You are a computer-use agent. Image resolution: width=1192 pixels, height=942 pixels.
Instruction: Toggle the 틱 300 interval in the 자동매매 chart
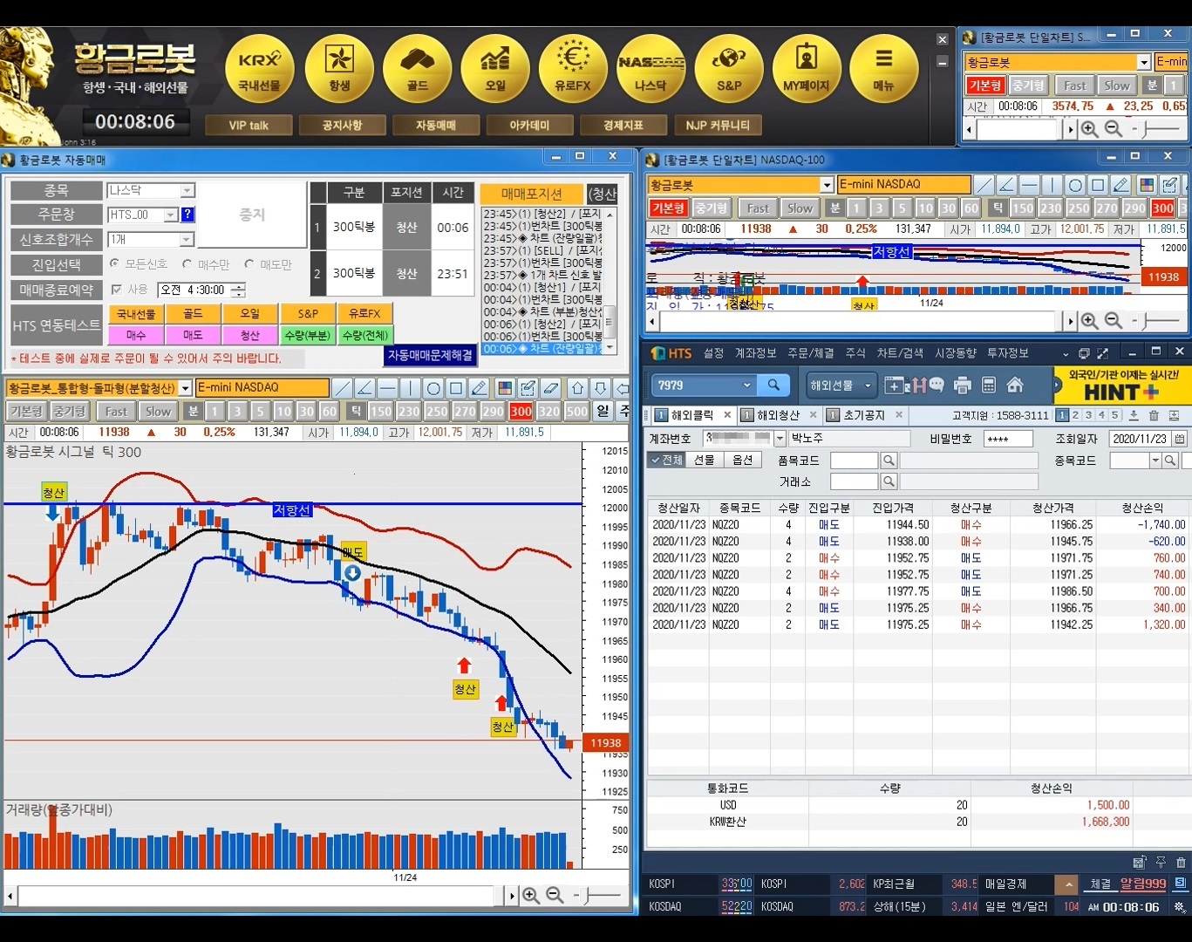pos(521,411)
